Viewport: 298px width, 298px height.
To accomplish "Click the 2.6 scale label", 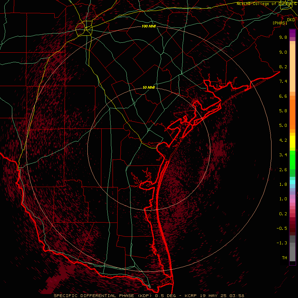I will [x=283, y=170].
